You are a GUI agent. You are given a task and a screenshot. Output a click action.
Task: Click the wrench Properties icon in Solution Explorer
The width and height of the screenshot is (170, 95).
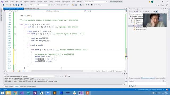(154, 11)
